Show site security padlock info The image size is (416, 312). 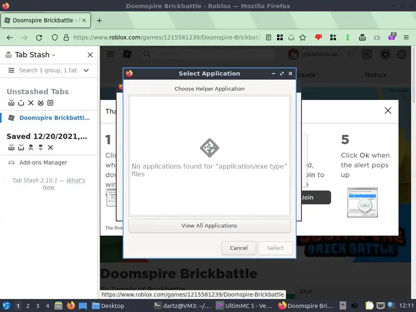pyautogui.click(x=66, y=37)
